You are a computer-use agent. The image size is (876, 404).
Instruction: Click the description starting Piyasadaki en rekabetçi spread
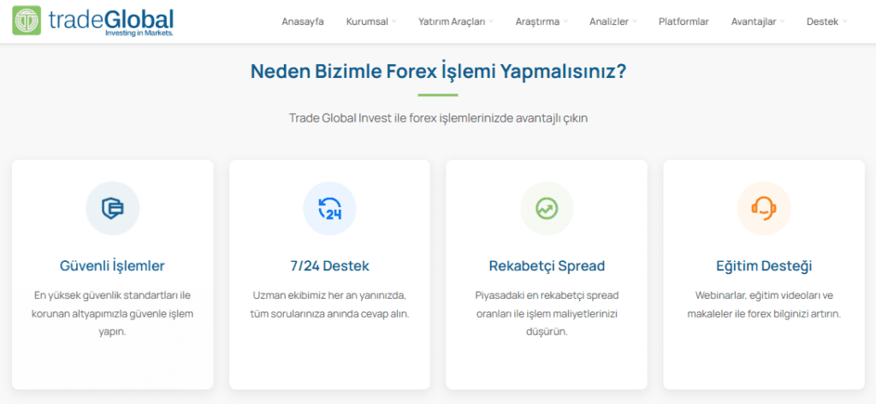(x=547, y=313)
